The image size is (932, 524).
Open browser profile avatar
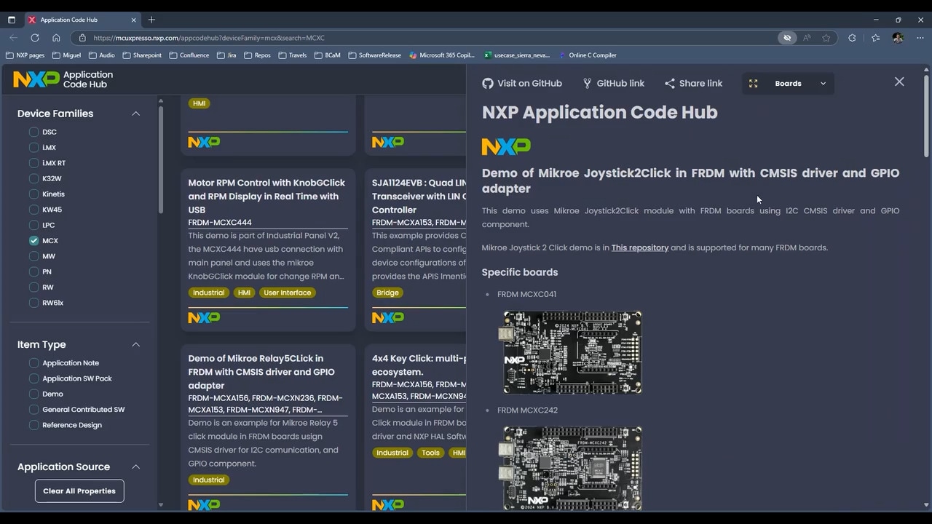(897, 38)
